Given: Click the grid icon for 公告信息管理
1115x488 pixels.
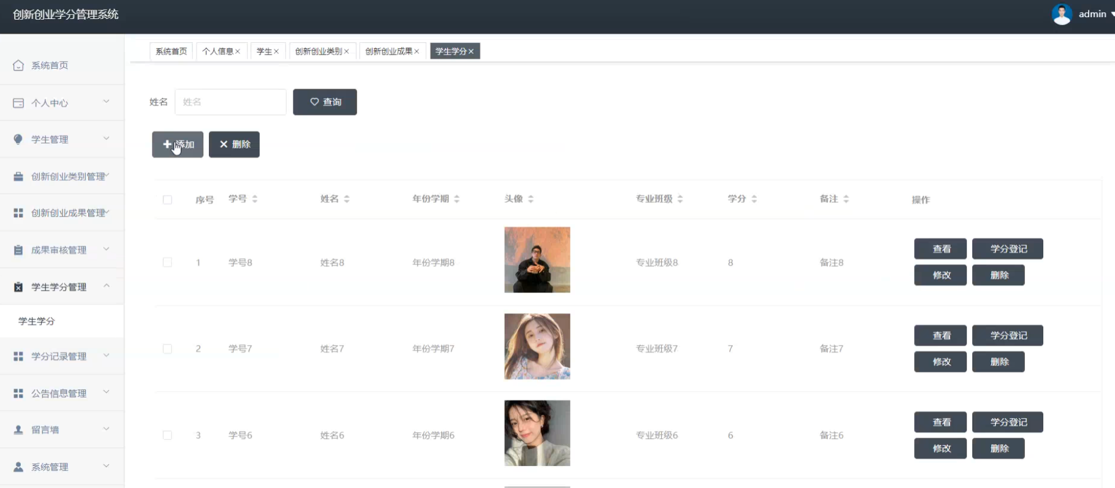Looking at the screenshot, I should tap(18, 393).
